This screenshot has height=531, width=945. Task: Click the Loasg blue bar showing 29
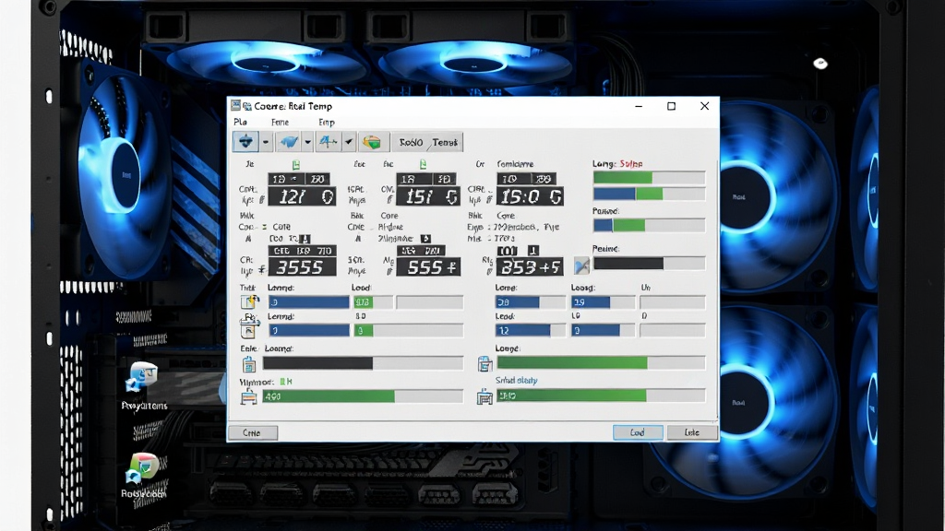click(603, 302)
